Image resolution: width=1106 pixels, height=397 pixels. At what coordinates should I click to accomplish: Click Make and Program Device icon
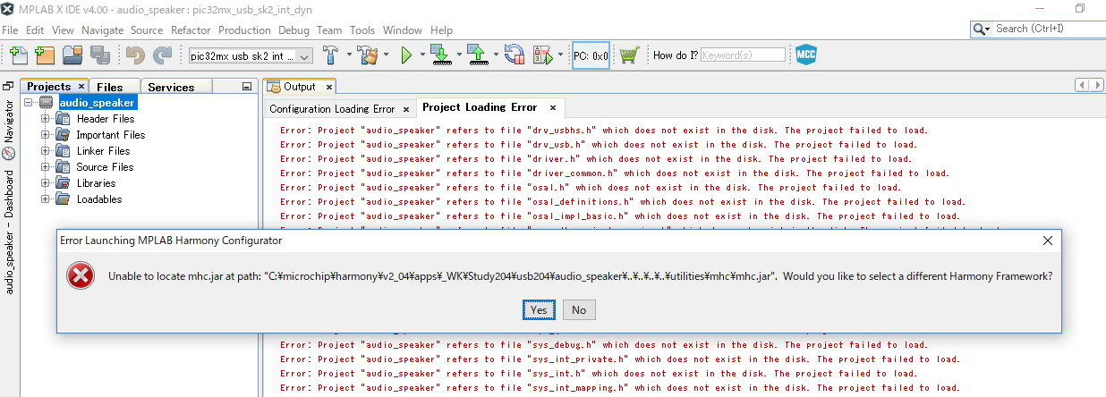click(440, 55)
